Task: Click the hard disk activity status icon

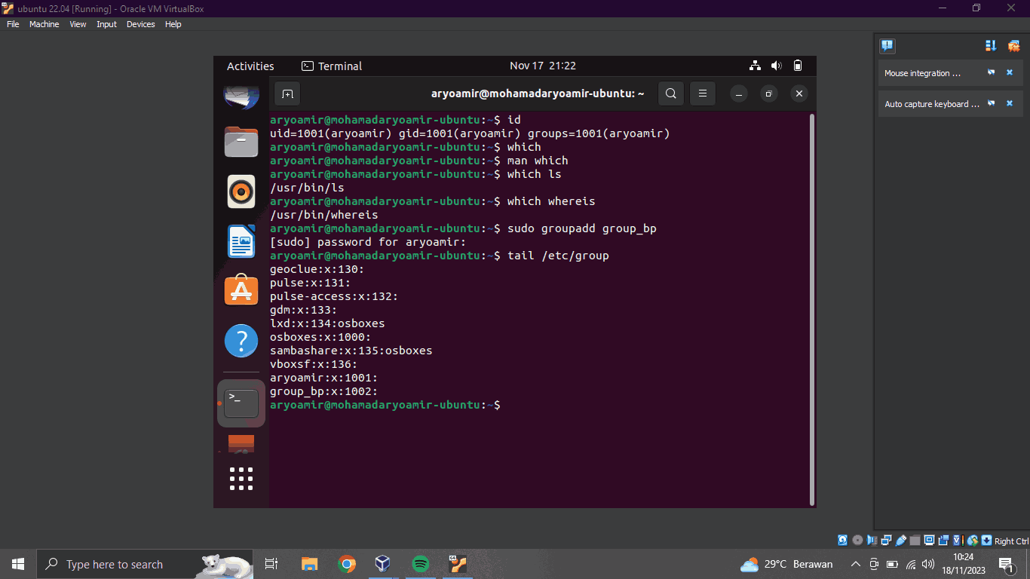Action: (843, 541)
